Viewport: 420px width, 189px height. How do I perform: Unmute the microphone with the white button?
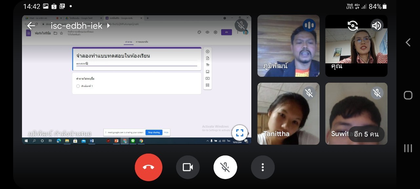(225, 167)
